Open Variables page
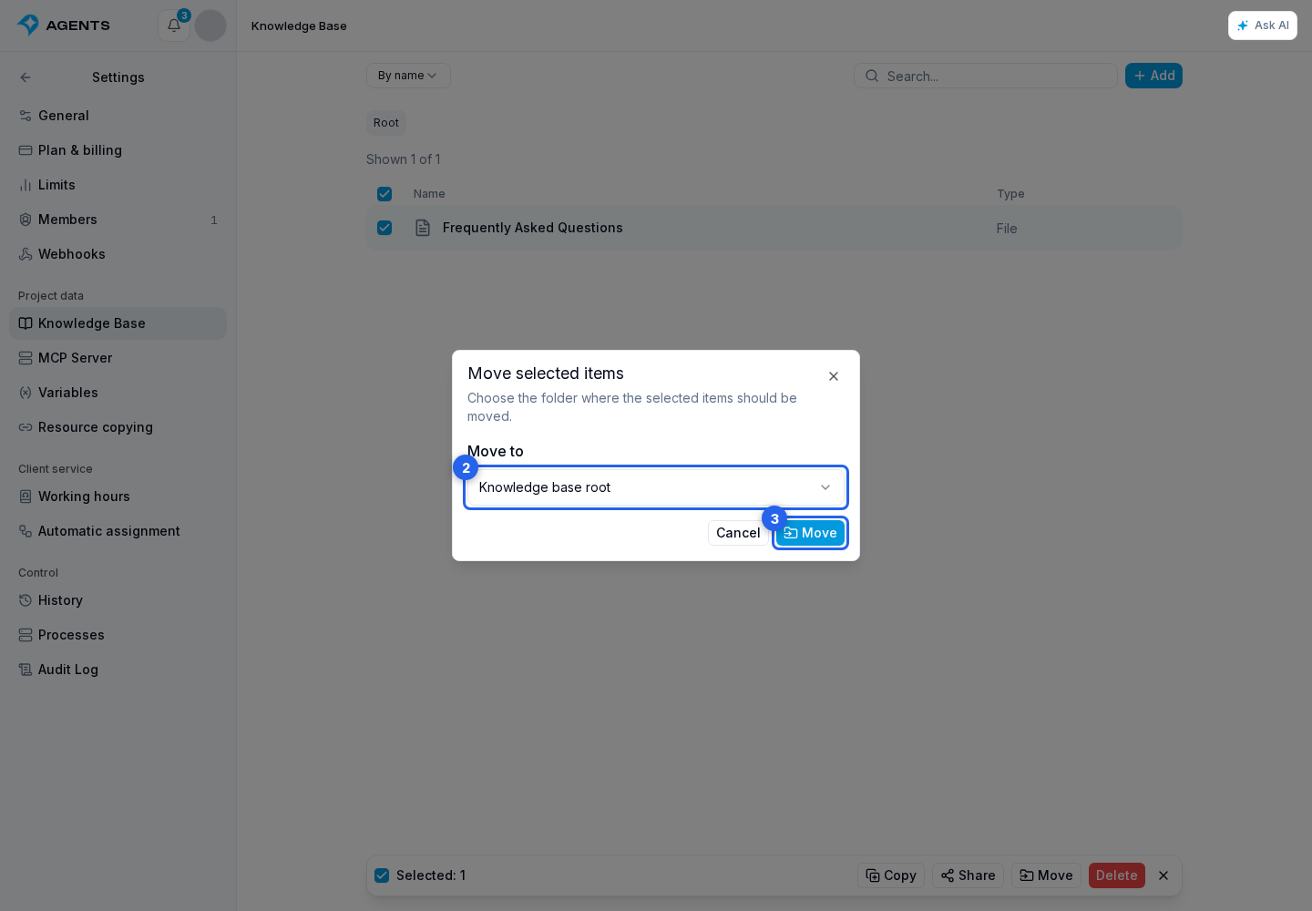 (118, 393)
